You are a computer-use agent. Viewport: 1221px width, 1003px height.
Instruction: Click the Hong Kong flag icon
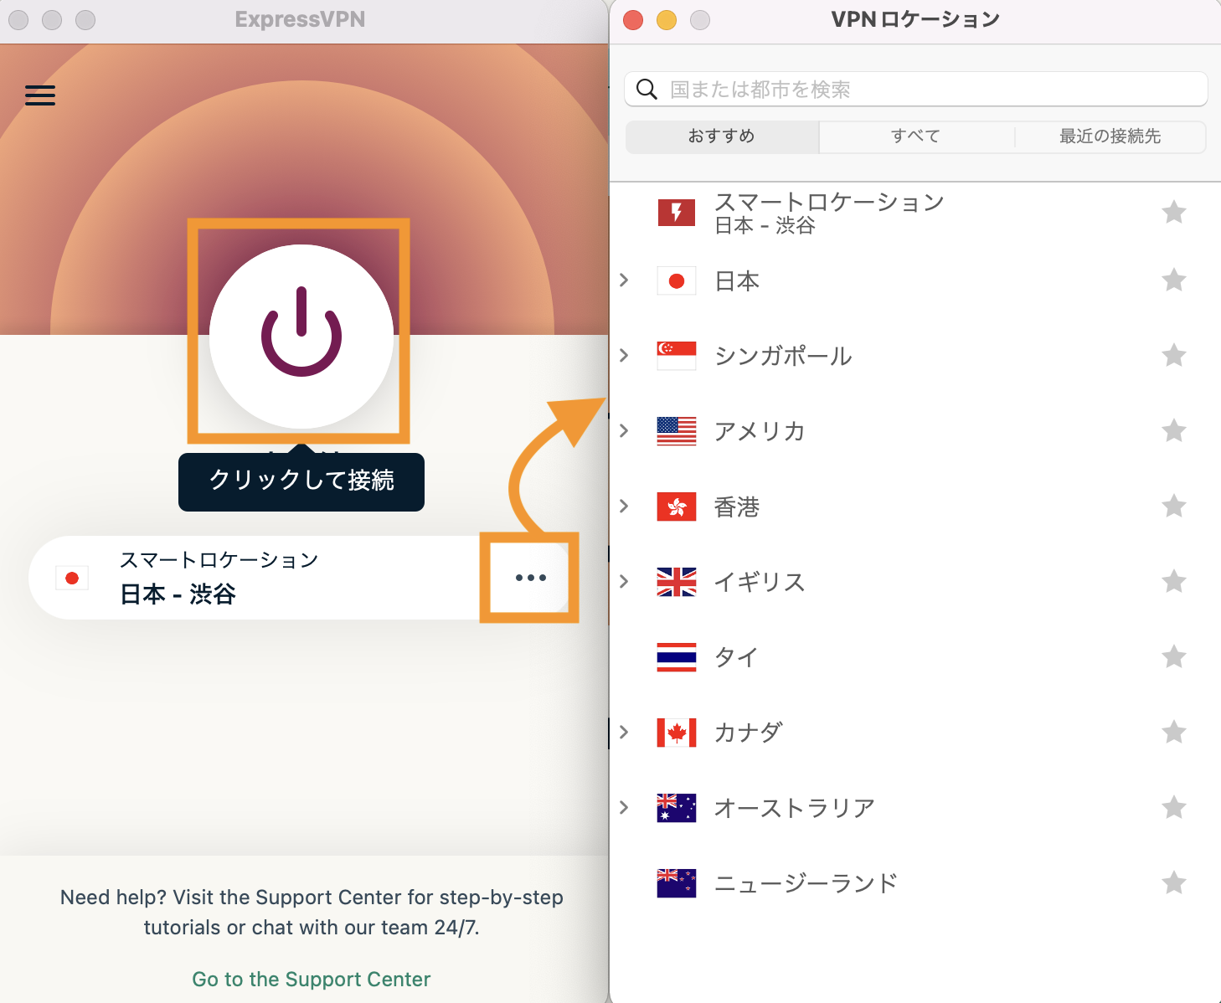point(677,507)
